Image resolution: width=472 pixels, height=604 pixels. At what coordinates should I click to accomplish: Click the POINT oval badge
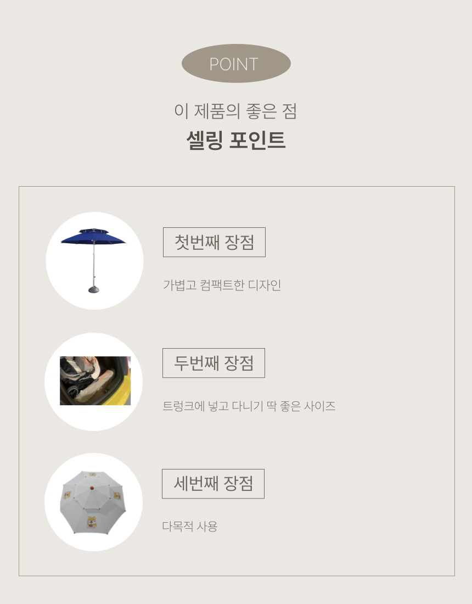pyautogui.click(x=236, y=64)
